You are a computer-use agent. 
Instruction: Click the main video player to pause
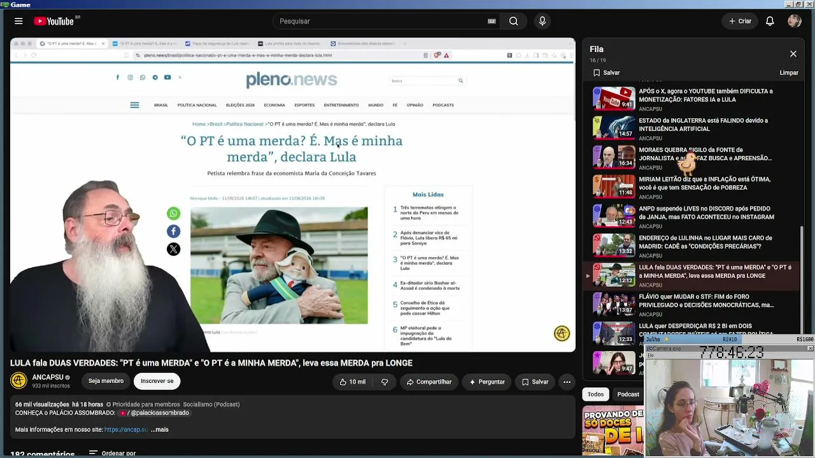pos(293,195)
